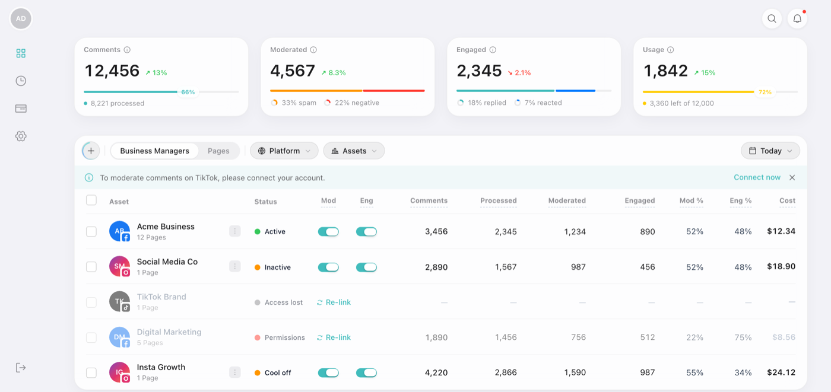This screenshot has width=831, height=392.
Task: Click the TikTok Brand avatar icon
Action: (x=119, y=302)
